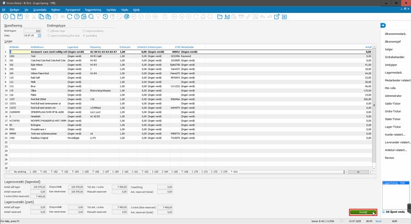Open the Rapportering menu
The image size is (411, 224).
(93, 10)
